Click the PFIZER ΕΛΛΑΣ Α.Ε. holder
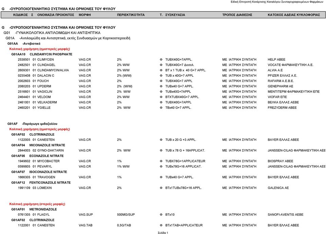 coord(282,76)
